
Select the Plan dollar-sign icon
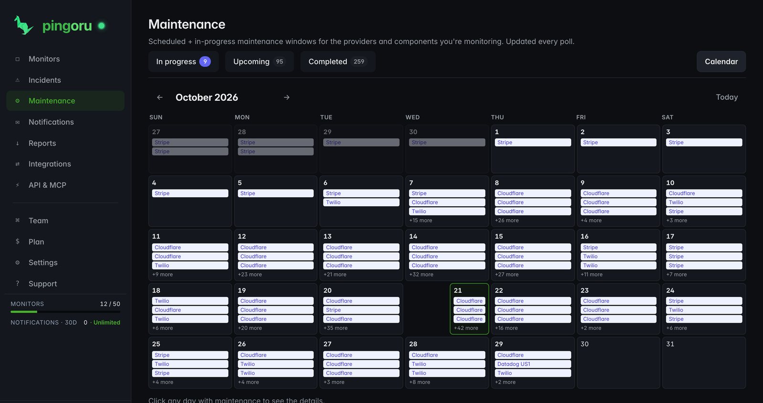(18, 242)
